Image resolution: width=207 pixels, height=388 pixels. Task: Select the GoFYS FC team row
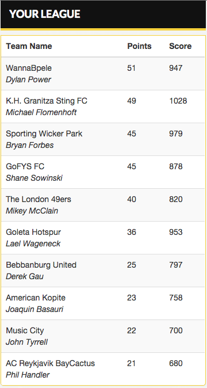pos(103,172)
